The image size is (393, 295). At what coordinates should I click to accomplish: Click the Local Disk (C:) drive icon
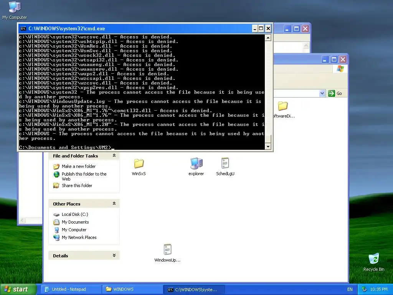point(56,214)
